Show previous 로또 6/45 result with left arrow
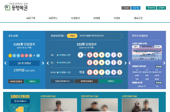 tap(5, 63)
